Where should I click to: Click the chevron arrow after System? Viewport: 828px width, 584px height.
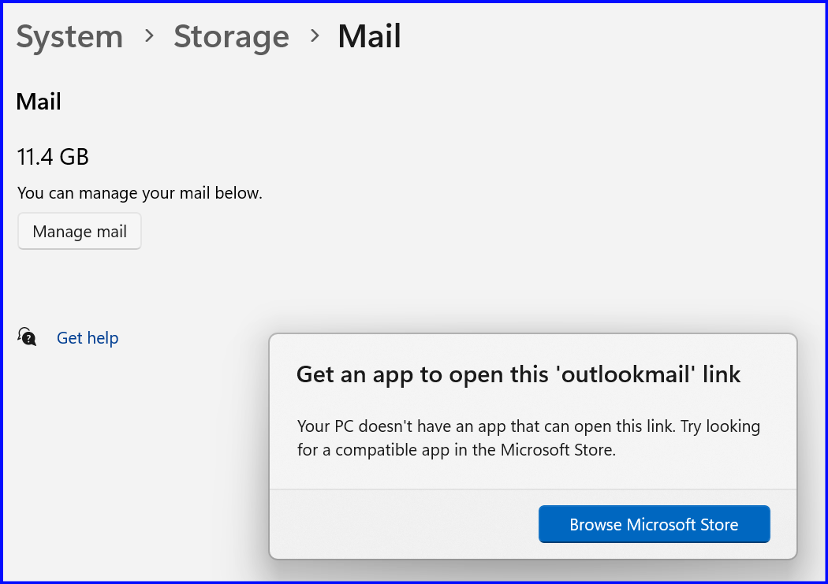150,36
